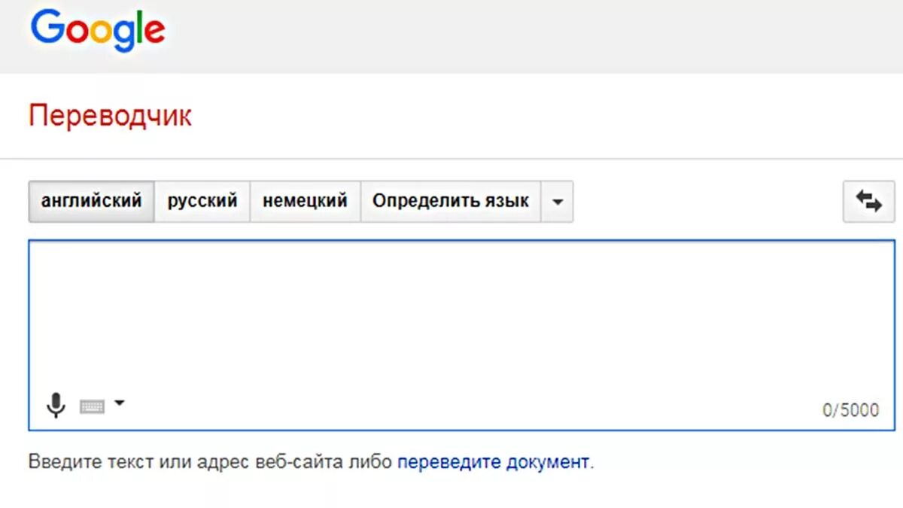This screenshot has width=903, height=508.
Task: Click the Введите текст hint text
Action: point(211,461)
